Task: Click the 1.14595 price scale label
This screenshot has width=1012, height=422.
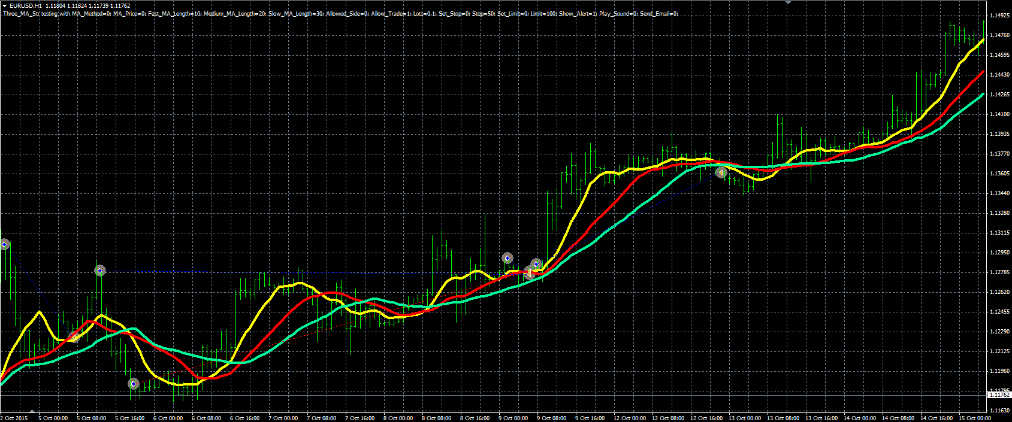Action: tap(1000, 55)
